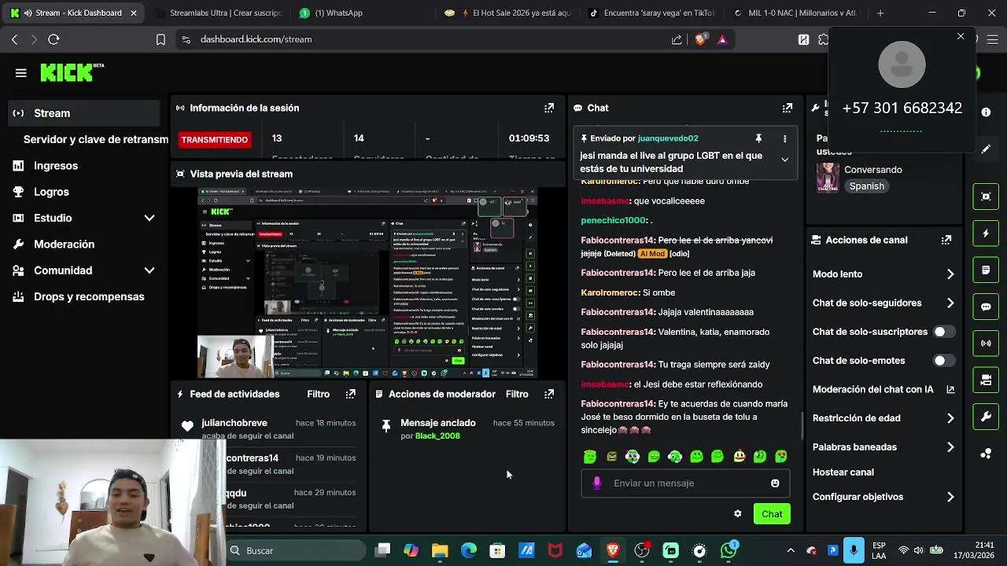Screen dimensions: 1007x566
Task: Bookmark the page with the bookmark icon
Action: point(160,39)
